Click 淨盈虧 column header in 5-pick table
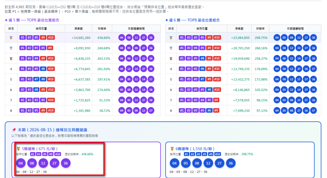This screenshot has width=327, height=178. click(79, 29)
